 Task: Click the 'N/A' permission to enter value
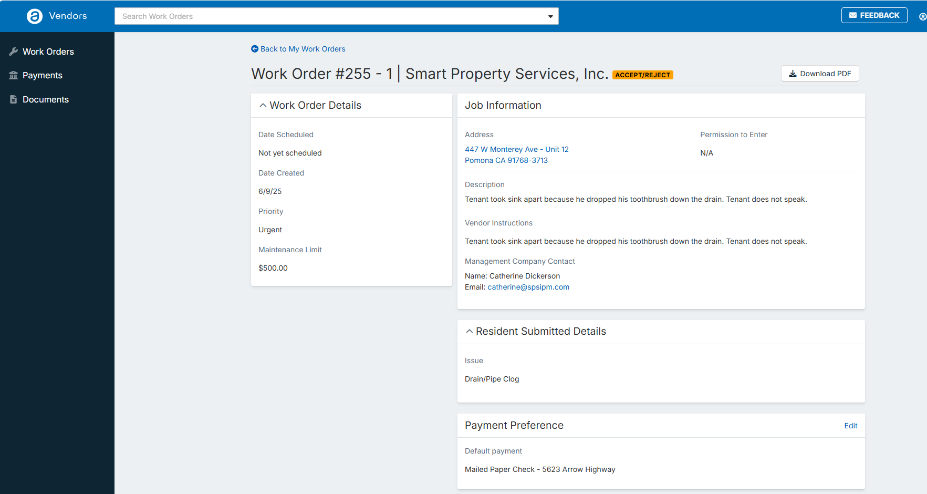pos(706,153)
